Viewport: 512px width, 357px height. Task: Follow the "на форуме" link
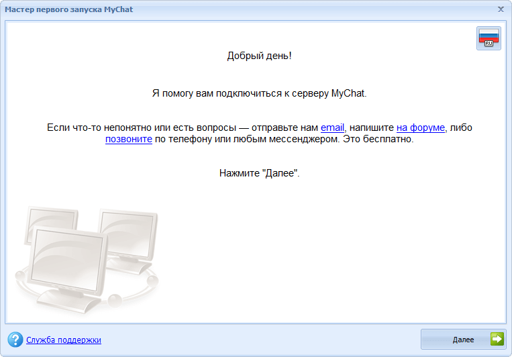(x=420, y=127)
